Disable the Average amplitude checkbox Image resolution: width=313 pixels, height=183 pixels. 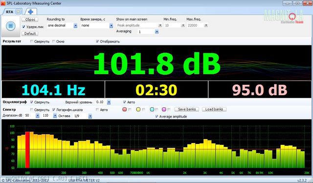(x=156, y=117)
